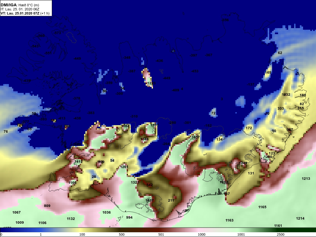Viewport: 316px width, 237px height.
Task: Click the valid time line 'VT: Lau. 25.01.2020 07Z (+1 h)'
Action: click(25, 13)
